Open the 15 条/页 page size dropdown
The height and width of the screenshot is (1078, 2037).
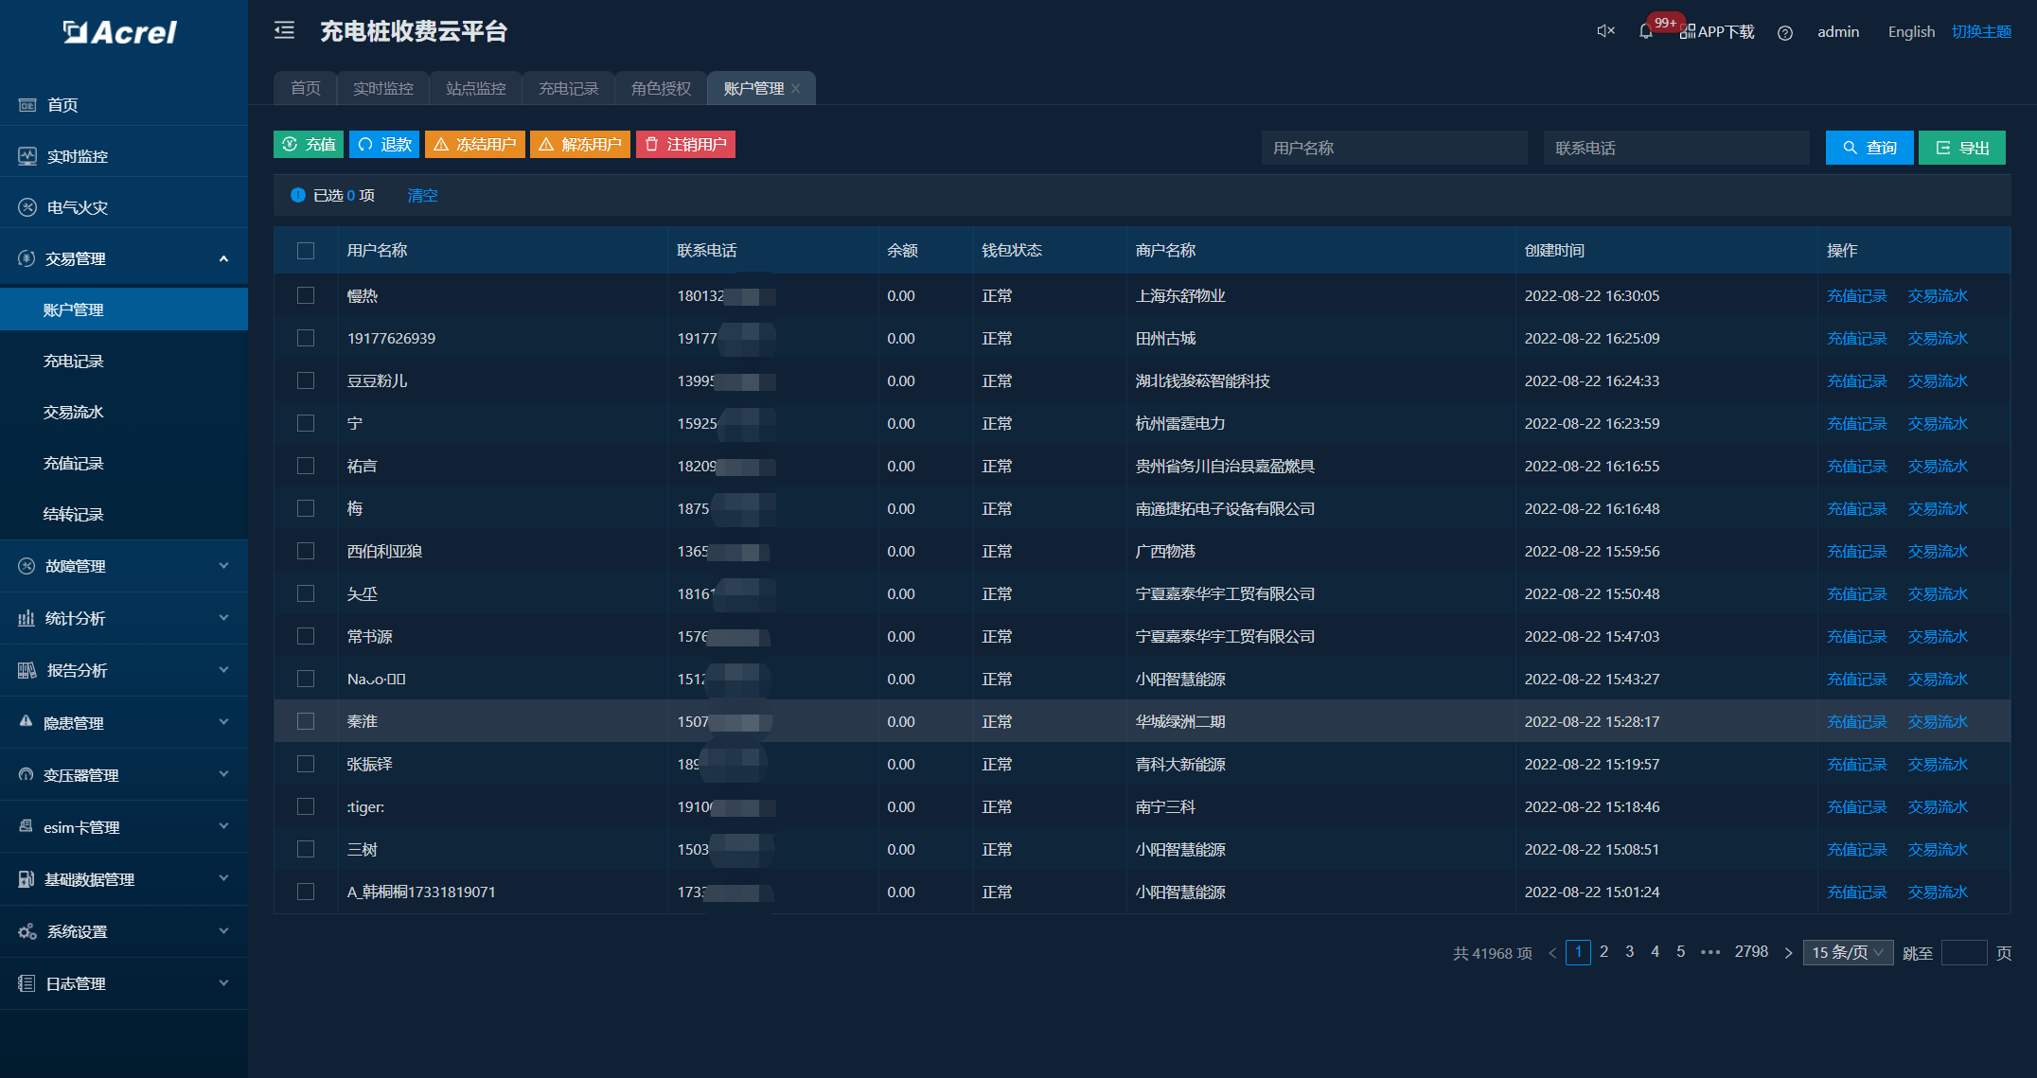click(x=1847, y=952)
